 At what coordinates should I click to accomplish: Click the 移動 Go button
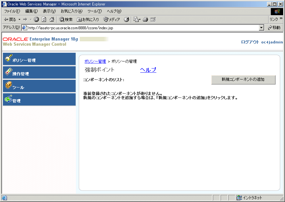pos(274,28)
